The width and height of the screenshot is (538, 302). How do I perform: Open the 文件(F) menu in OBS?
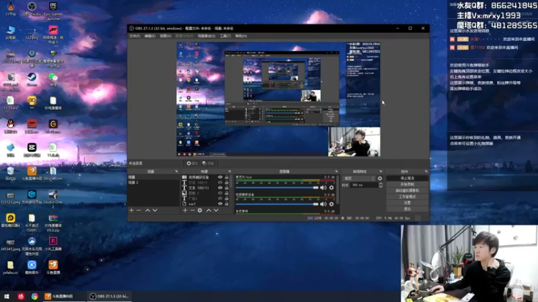[134, 36]
